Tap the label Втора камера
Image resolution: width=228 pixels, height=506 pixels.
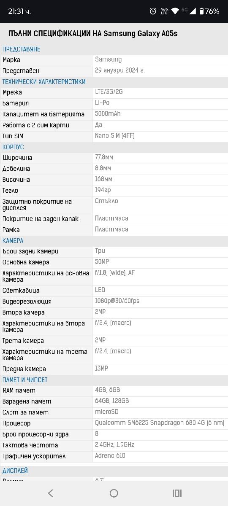coord(24,312)
